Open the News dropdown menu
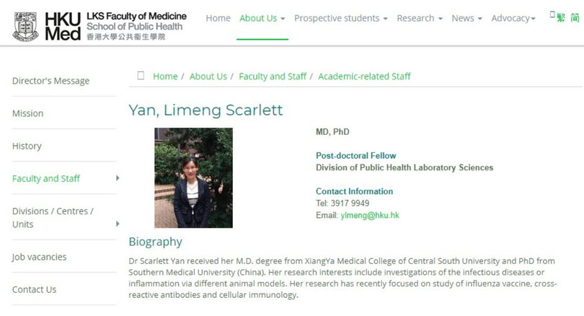 point(466,18)
